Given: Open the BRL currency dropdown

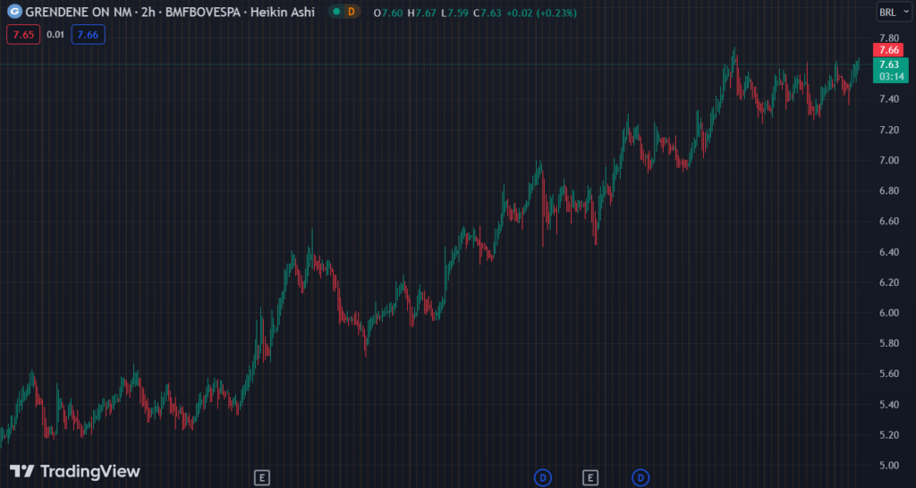Looking at the screenshot, I should 894,12.
